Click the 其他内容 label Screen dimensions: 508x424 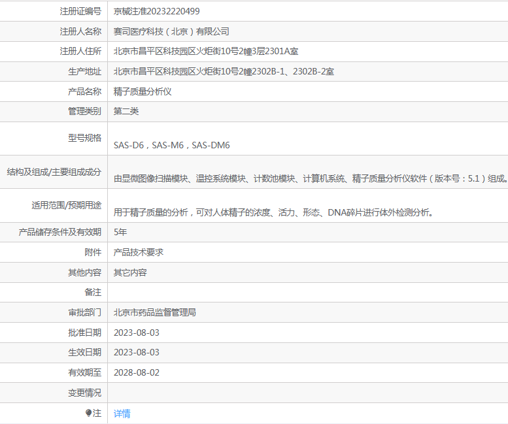coord(84,272)
